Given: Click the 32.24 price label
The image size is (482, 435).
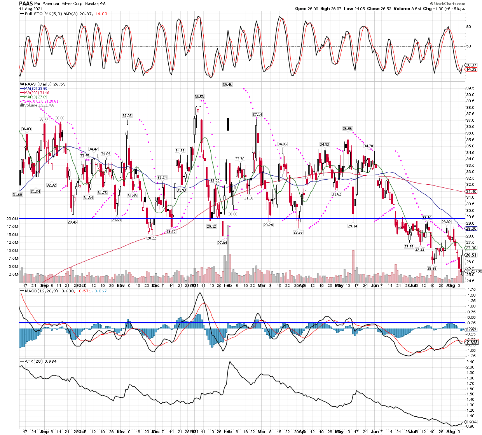Looking at the screenshot, I should point(162,178).
